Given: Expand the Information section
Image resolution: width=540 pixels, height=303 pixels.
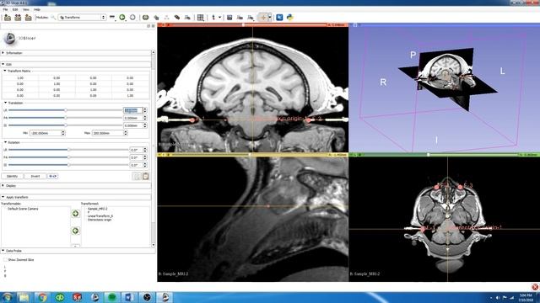Looking at the screenshot, I should pos(76,53).
